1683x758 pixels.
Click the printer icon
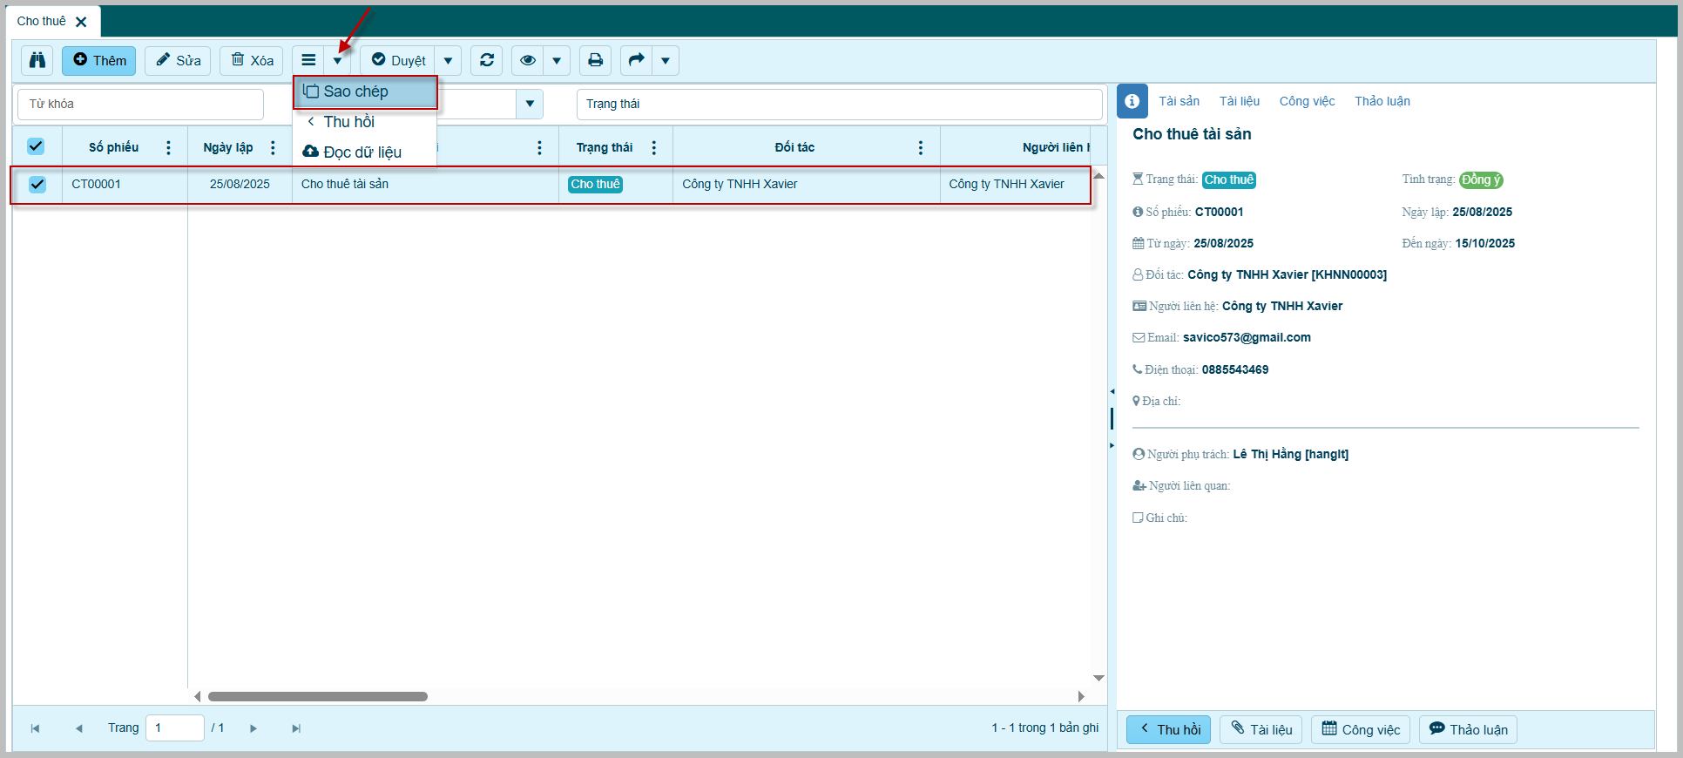(x=595, y=60)
